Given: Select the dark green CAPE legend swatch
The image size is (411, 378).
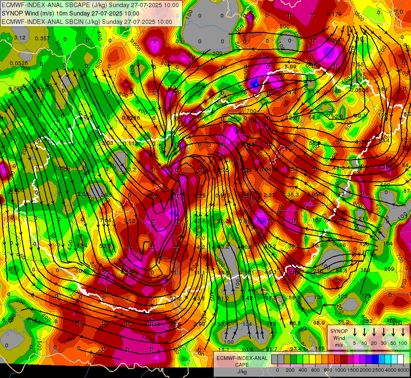Looking at the screenshot, I should pyautogui.click(x=293, y=360).
